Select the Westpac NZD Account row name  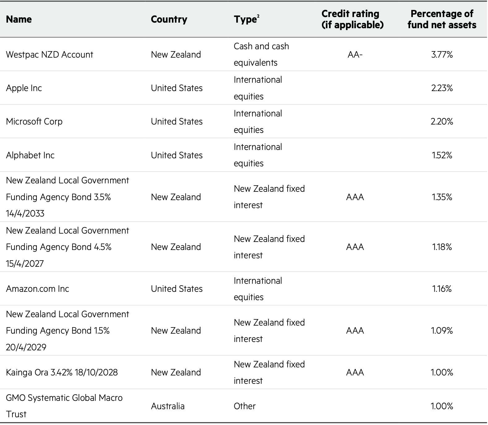pyautogui.click(x=49, y=55)
